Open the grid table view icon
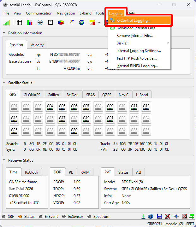Screen dimensions: 196x227 (x=19, y=22)
